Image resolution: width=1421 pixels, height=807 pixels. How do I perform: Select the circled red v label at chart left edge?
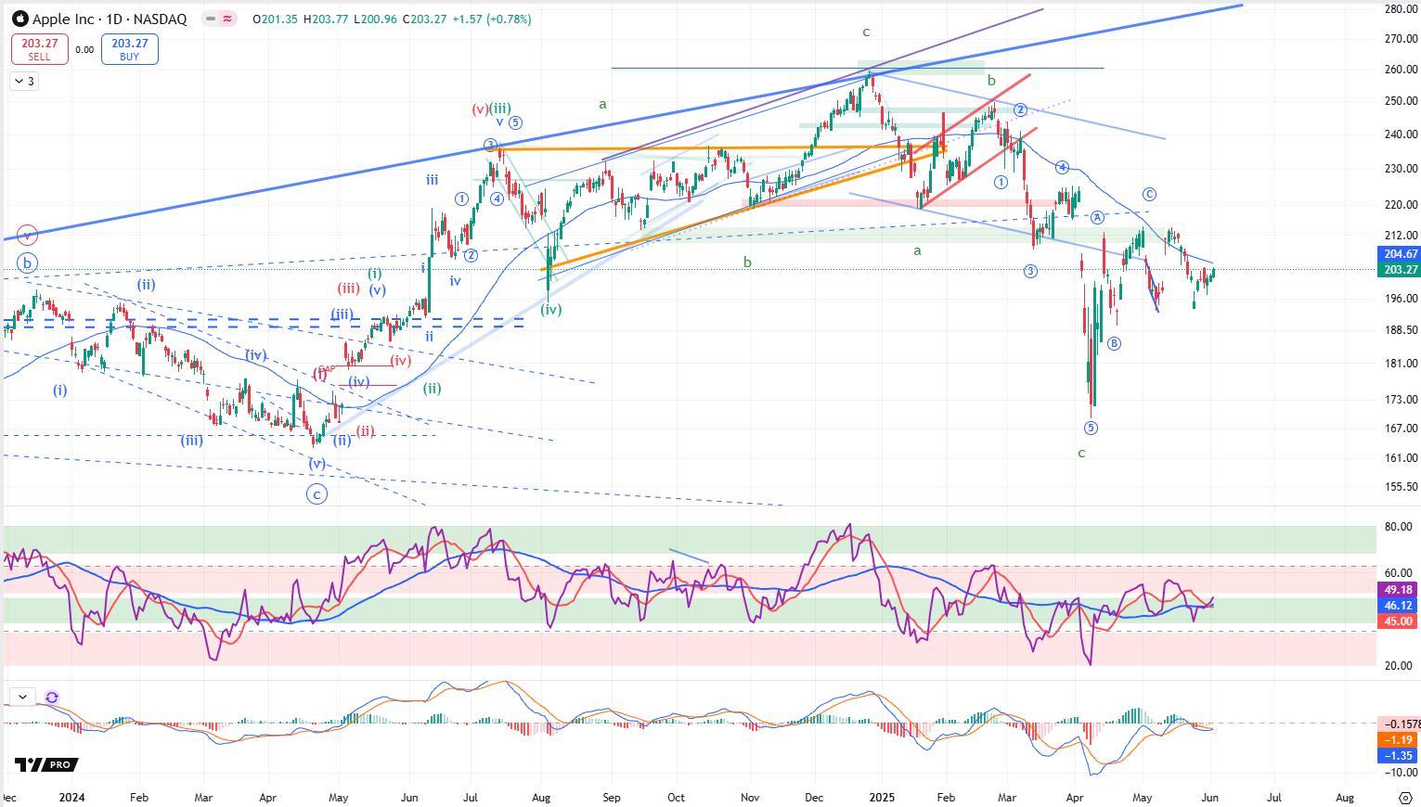(27, 236)
